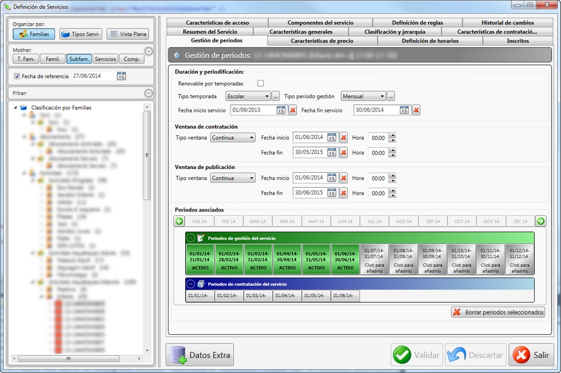Click Salir red X button
The height and width of the screenshot is (373, 561).
tap(531, 355)
